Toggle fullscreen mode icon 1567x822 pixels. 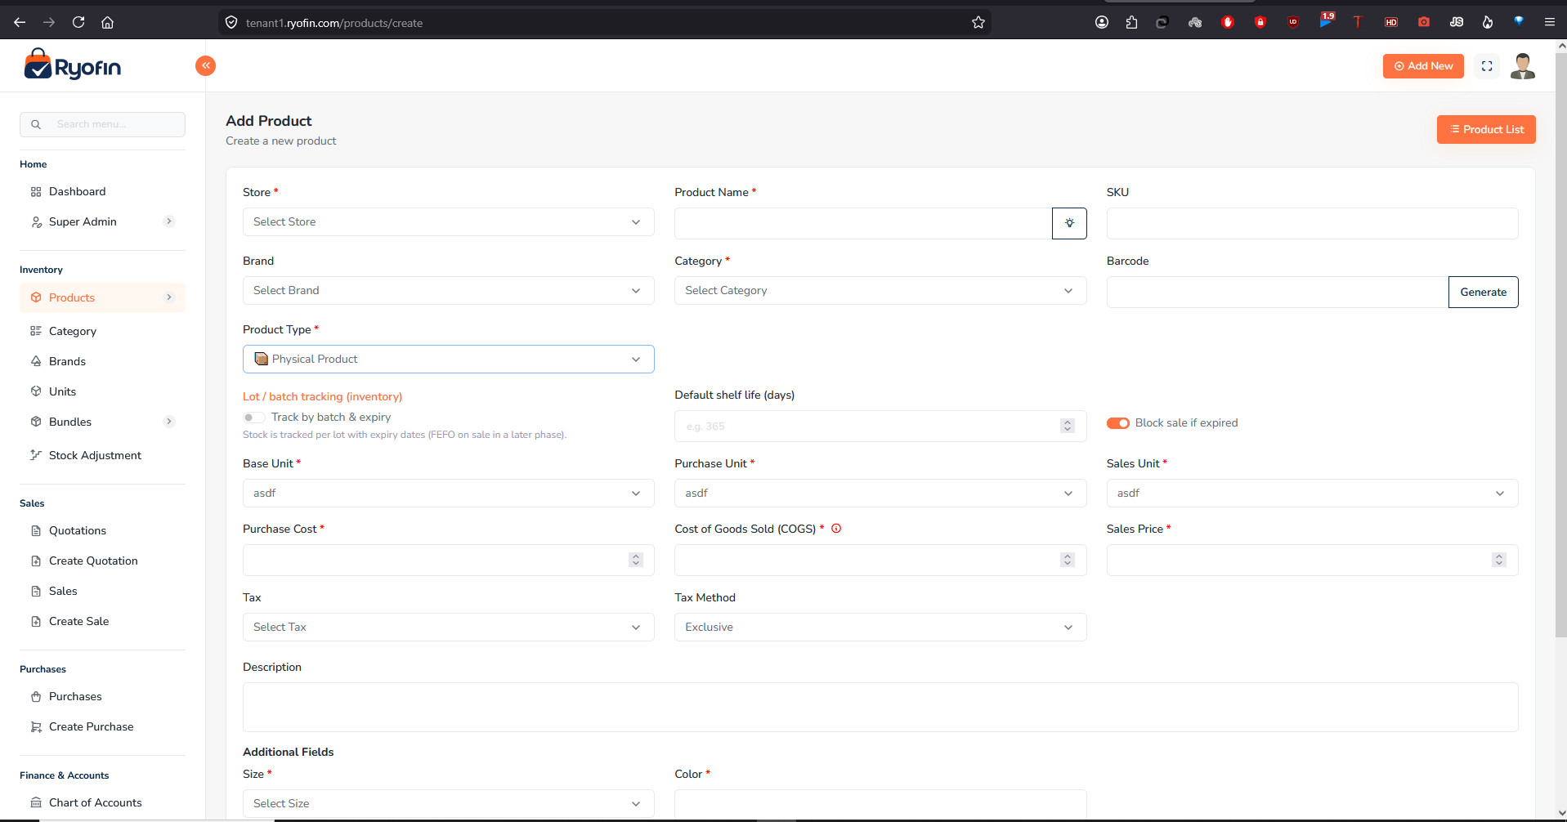(x=1487, y=66)
